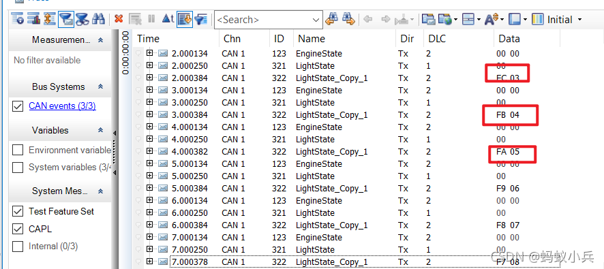Click the row layout icon
This screenshot has height=269, width=604.
point(468,19)
